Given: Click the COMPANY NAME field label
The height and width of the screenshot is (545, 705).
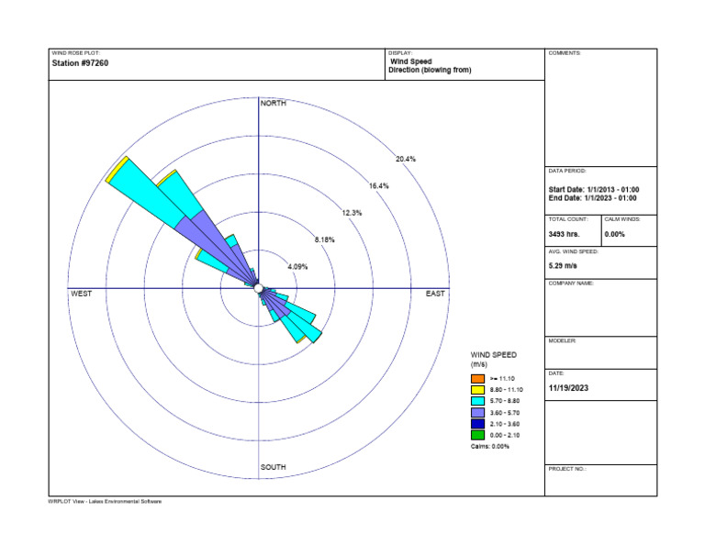Looking at the screenshot, I should pyautogui.click(x=571, y=284).
